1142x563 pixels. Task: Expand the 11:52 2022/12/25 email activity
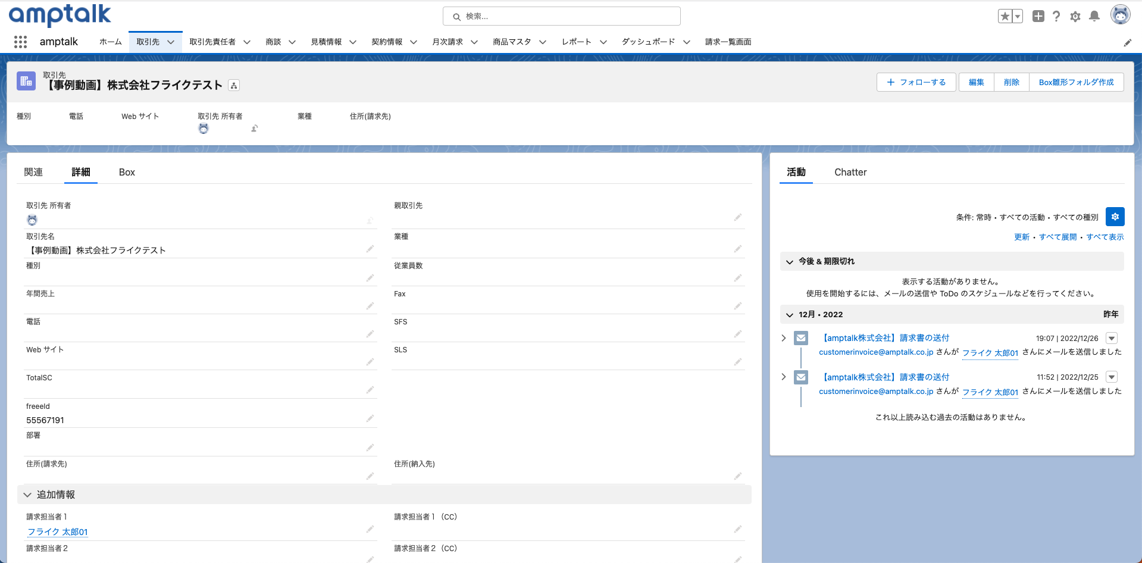point(784,377)
